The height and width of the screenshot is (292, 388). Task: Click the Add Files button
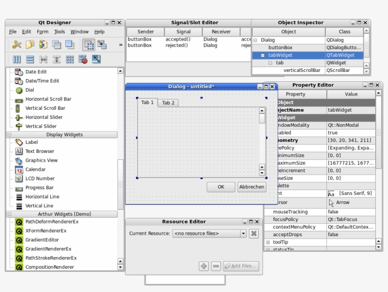pyautogui.click(x=241, y=266)
